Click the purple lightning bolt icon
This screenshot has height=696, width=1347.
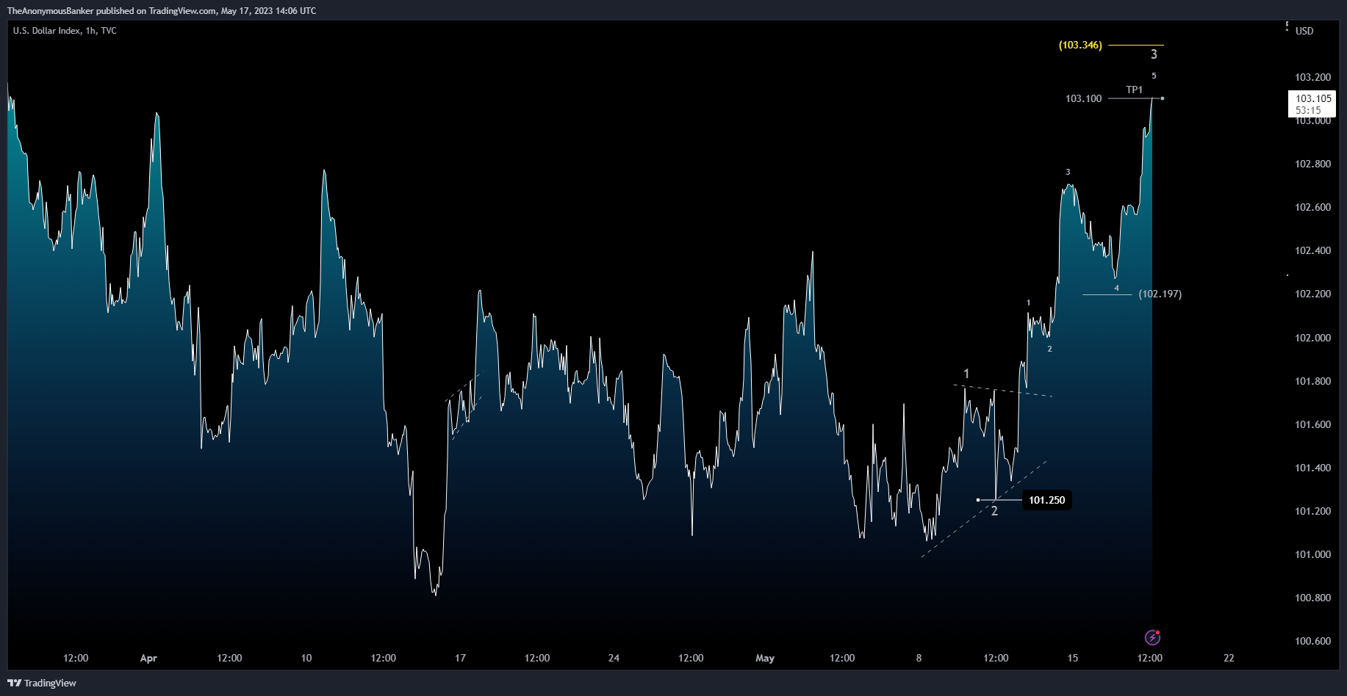coord(1152,637)
